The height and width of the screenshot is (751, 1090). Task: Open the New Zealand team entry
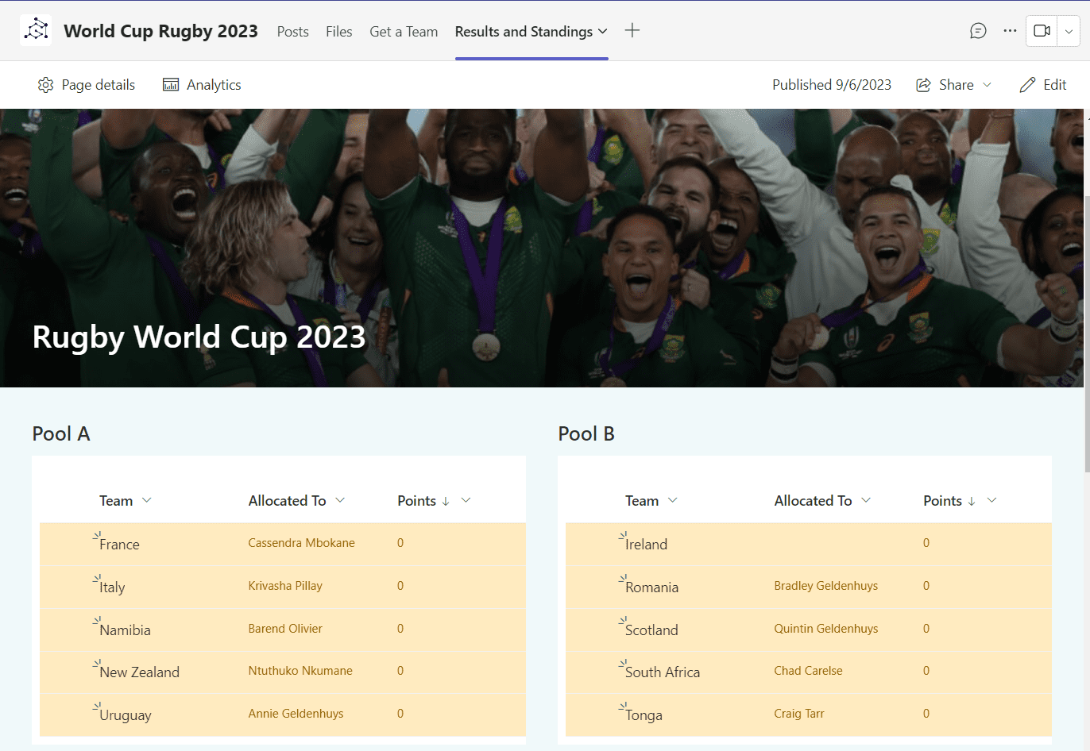point(139,672)
